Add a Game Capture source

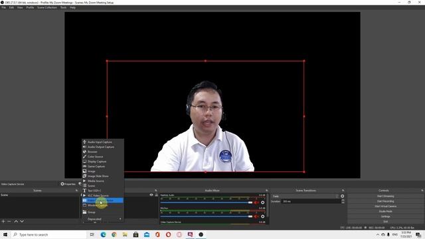[x=103, y=167]
